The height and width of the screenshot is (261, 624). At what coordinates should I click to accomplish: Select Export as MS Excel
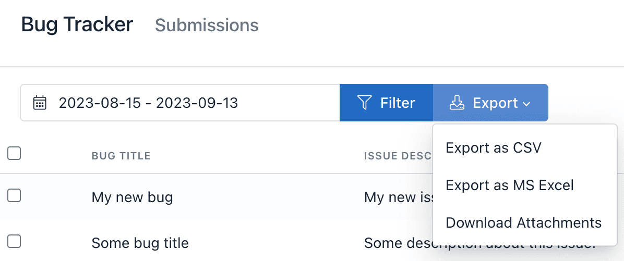tap(509, 185)
